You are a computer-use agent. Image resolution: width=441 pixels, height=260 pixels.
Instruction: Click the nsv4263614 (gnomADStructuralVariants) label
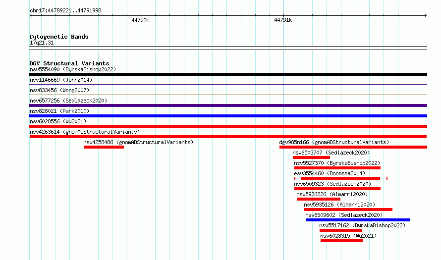(x=85, y=132)
